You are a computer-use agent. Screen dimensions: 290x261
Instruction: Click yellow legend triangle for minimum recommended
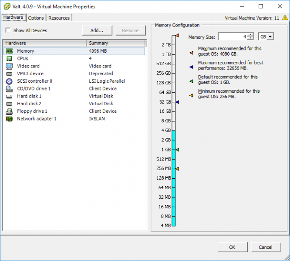tap(191, 95)
